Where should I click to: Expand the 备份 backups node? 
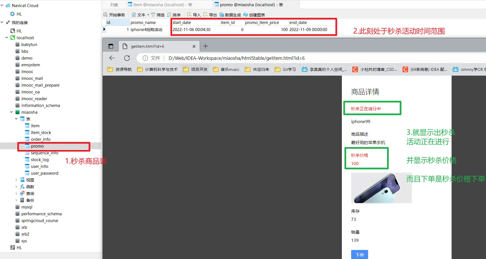(16, 200)
